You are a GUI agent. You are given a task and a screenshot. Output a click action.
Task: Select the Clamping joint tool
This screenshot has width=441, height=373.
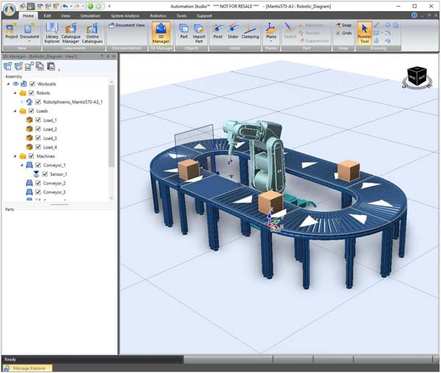click(250, 31)
